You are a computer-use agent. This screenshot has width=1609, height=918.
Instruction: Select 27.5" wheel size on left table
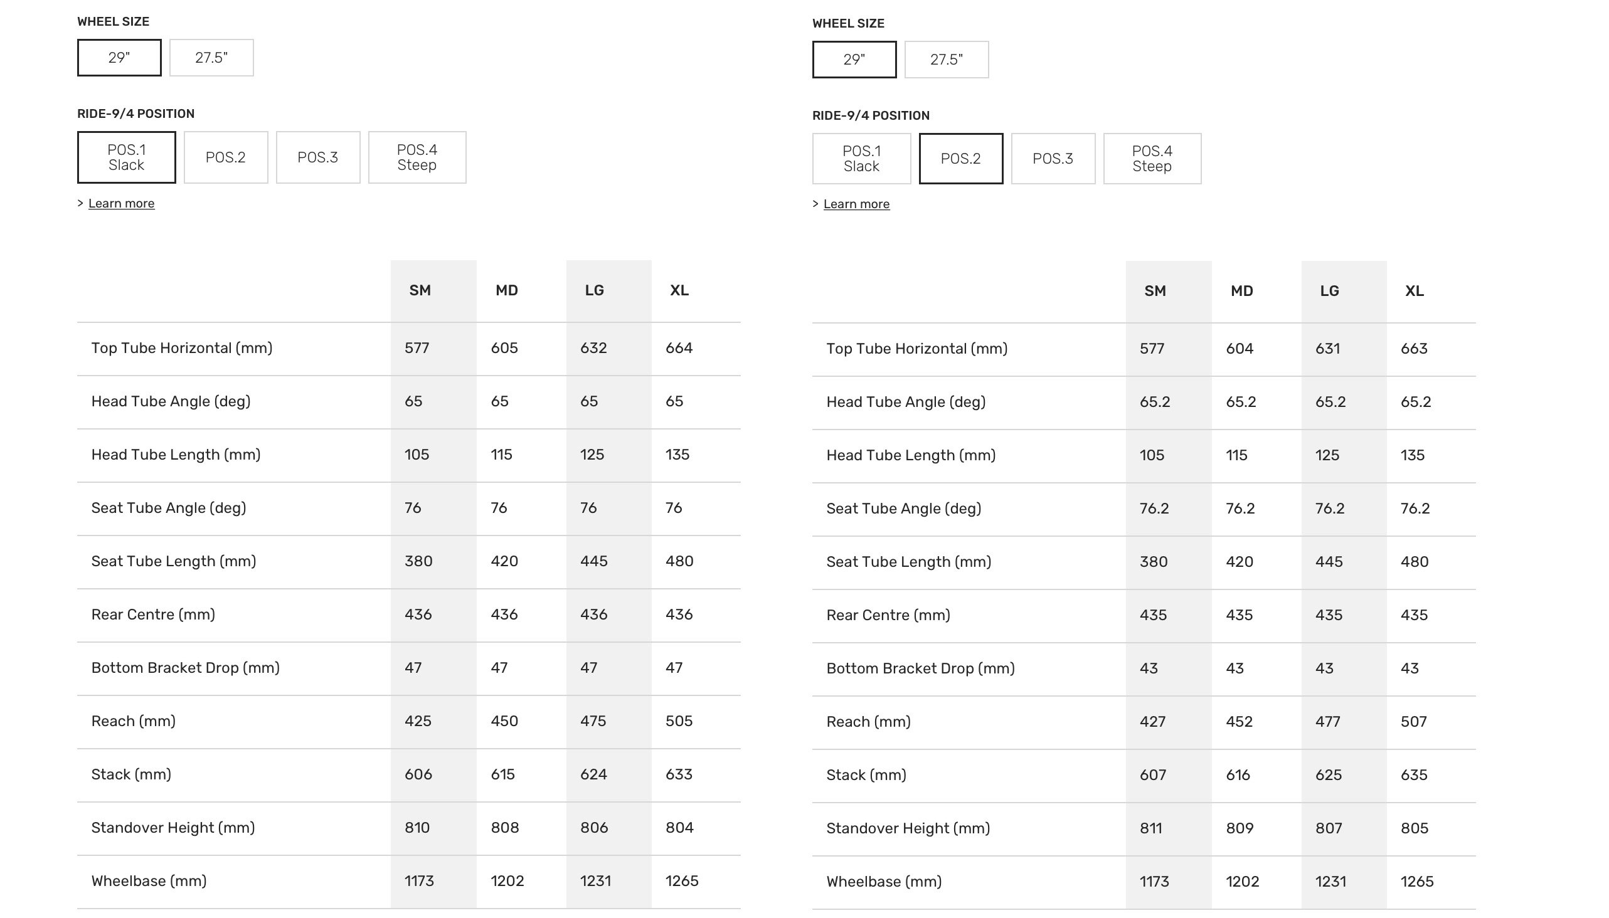pos(210,58)
